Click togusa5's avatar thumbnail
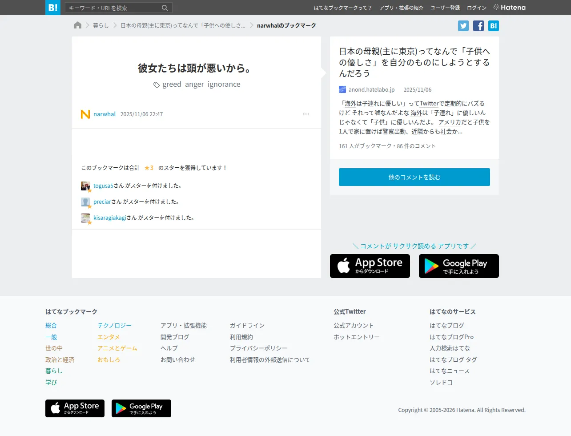Viewport: 571px width, 436px height. tap(85, 186)
